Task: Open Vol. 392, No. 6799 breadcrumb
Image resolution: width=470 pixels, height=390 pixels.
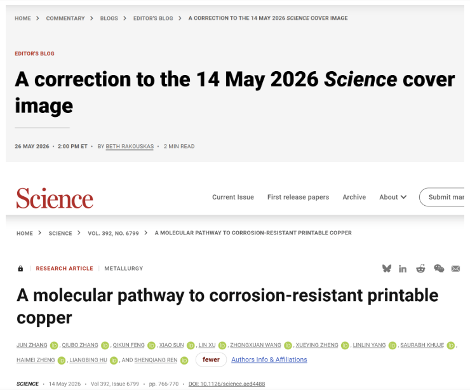Action: point(113,233)
